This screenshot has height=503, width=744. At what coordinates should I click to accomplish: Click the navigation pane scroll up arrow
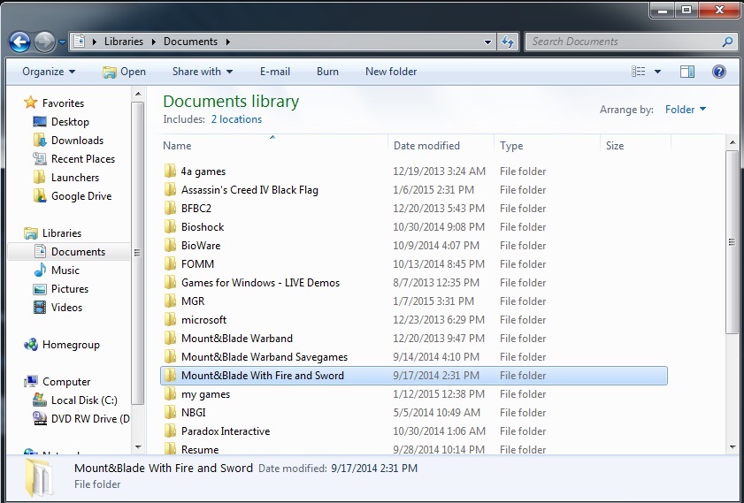[x=138, y=94]
